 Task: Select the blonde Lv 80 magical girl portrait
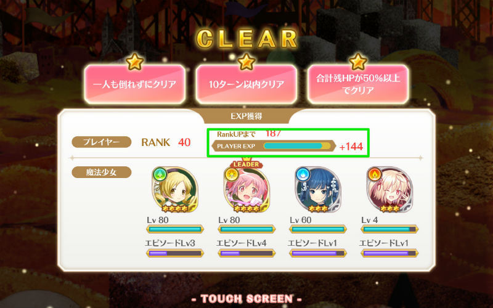coord(175,190)
